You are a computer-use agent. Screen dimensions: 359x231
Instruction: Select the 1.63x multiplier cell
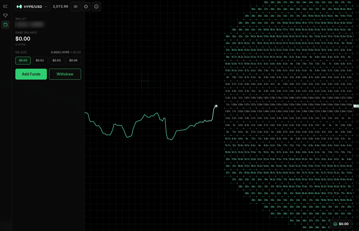pyautogui.click(x=240, y=111)
